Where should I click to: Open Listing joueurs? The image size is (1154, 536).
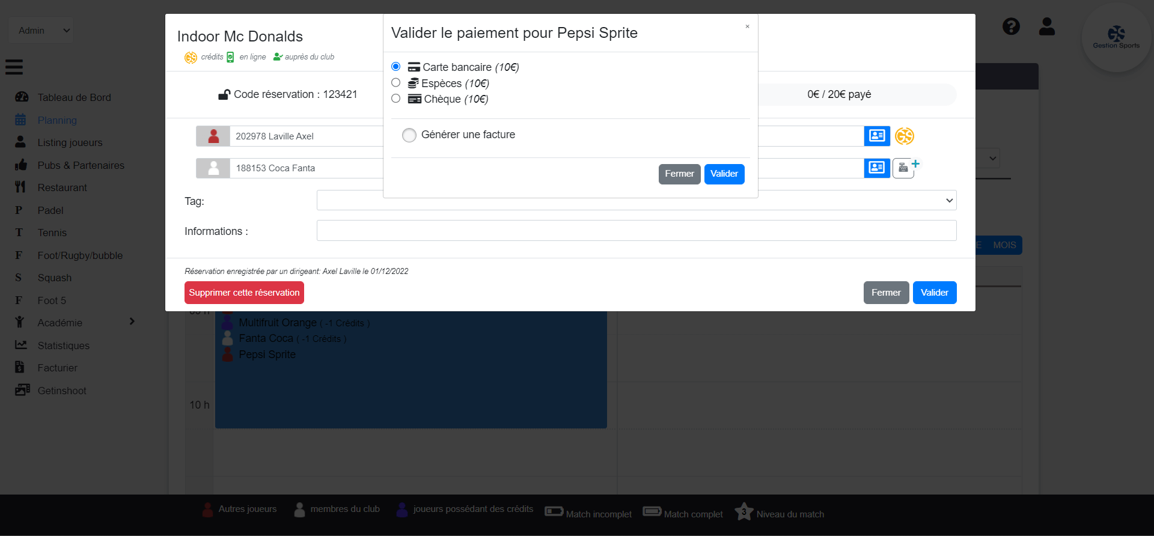(70, 142)
